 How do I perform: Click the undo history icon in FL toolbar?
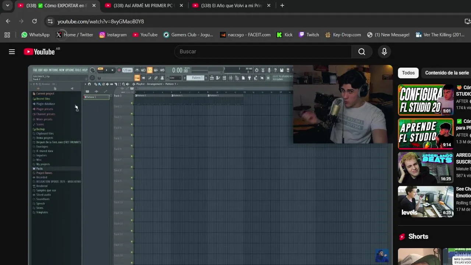tap(257, 70)
